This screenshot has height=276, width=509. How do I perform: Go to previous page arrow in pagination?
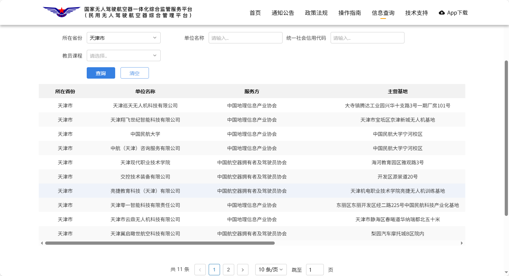[x=200, y=270]
